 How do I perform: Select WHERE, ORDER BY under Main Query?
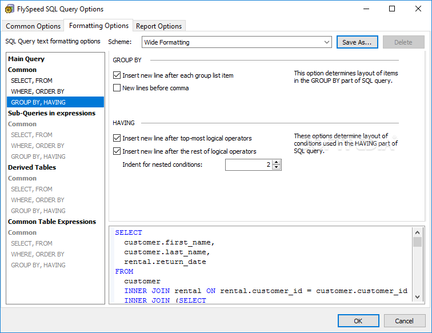37,91
